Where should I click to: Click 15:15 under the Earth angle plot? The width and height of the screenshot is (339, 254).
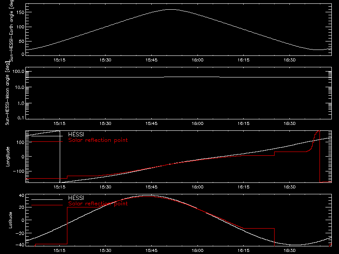(x=59, y=60)
